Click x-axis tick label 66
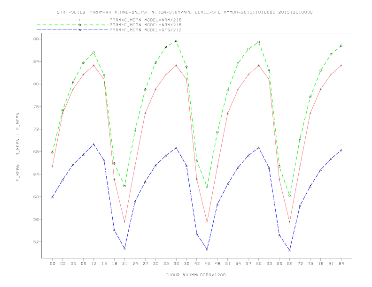The image size is (372, 287). click(279, 264)
